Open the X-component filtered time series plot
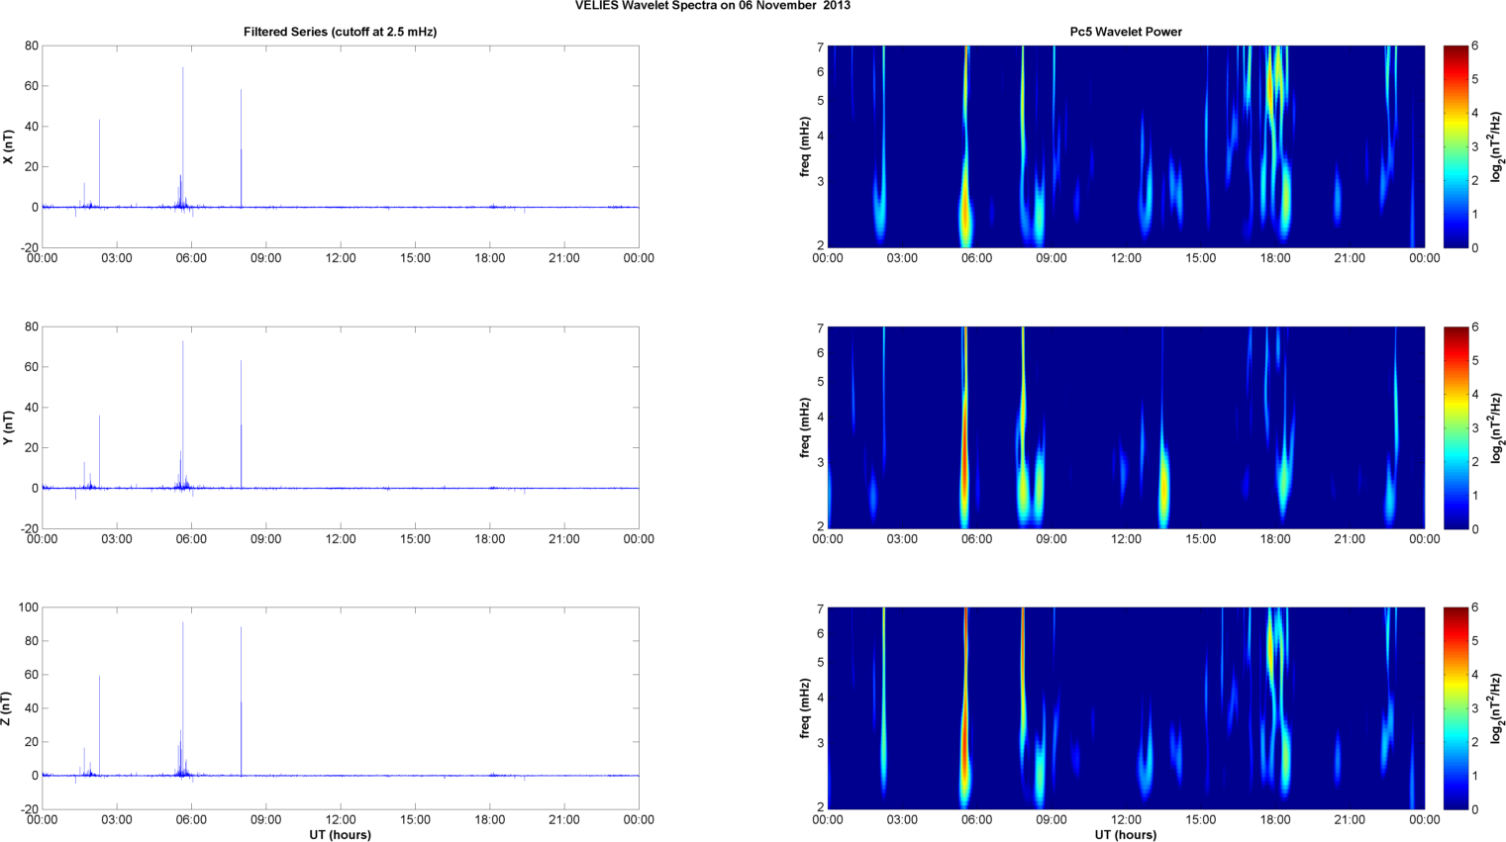 click(x=340, y=146)
